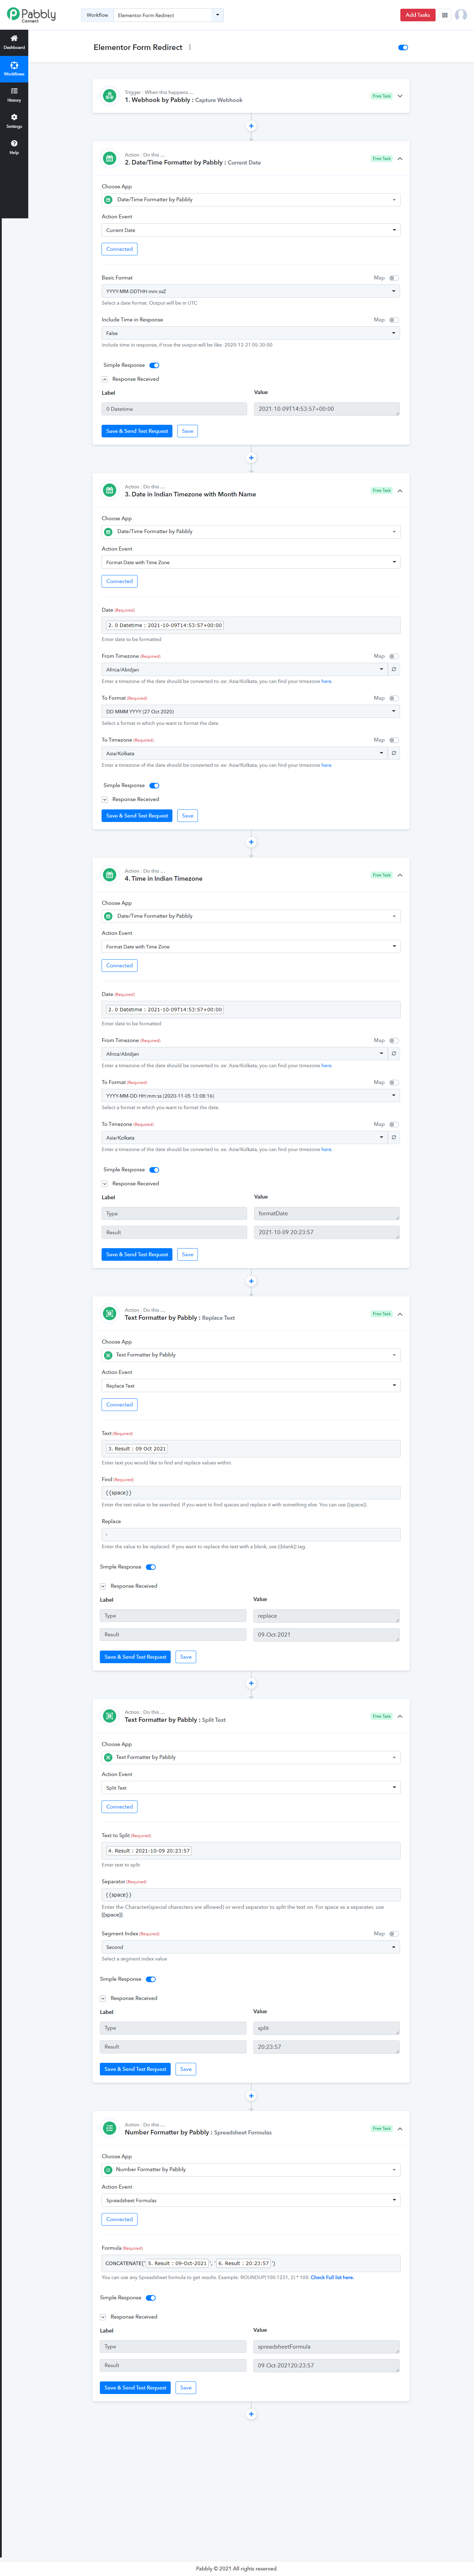Toggle Simple Response in the Current Date step
Screen dimensions: 474x2576
click(154, 365)
